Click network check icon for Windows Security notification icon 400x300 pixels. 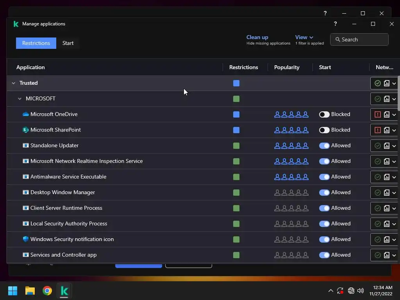(378, 239)
